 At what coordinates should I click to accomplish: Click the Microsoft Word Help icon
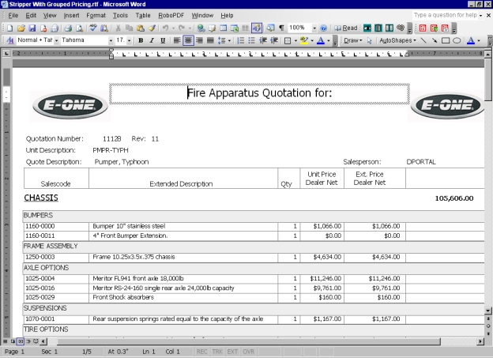pyautogui.click(x=323, y=28)
